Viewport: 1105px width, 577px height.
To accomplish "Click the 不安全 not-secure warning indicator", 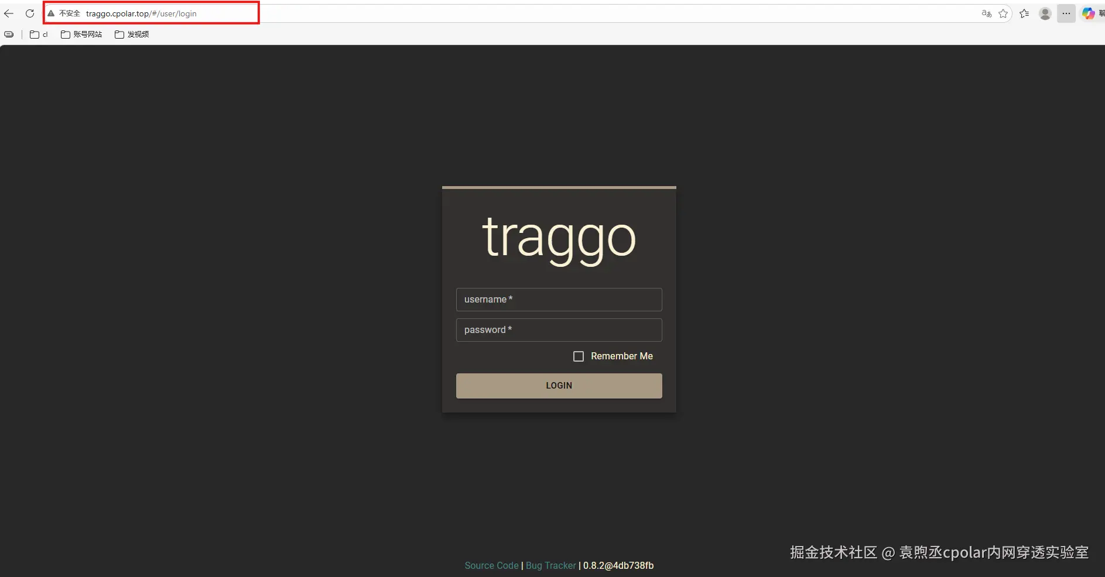I will tap(64, 13).
